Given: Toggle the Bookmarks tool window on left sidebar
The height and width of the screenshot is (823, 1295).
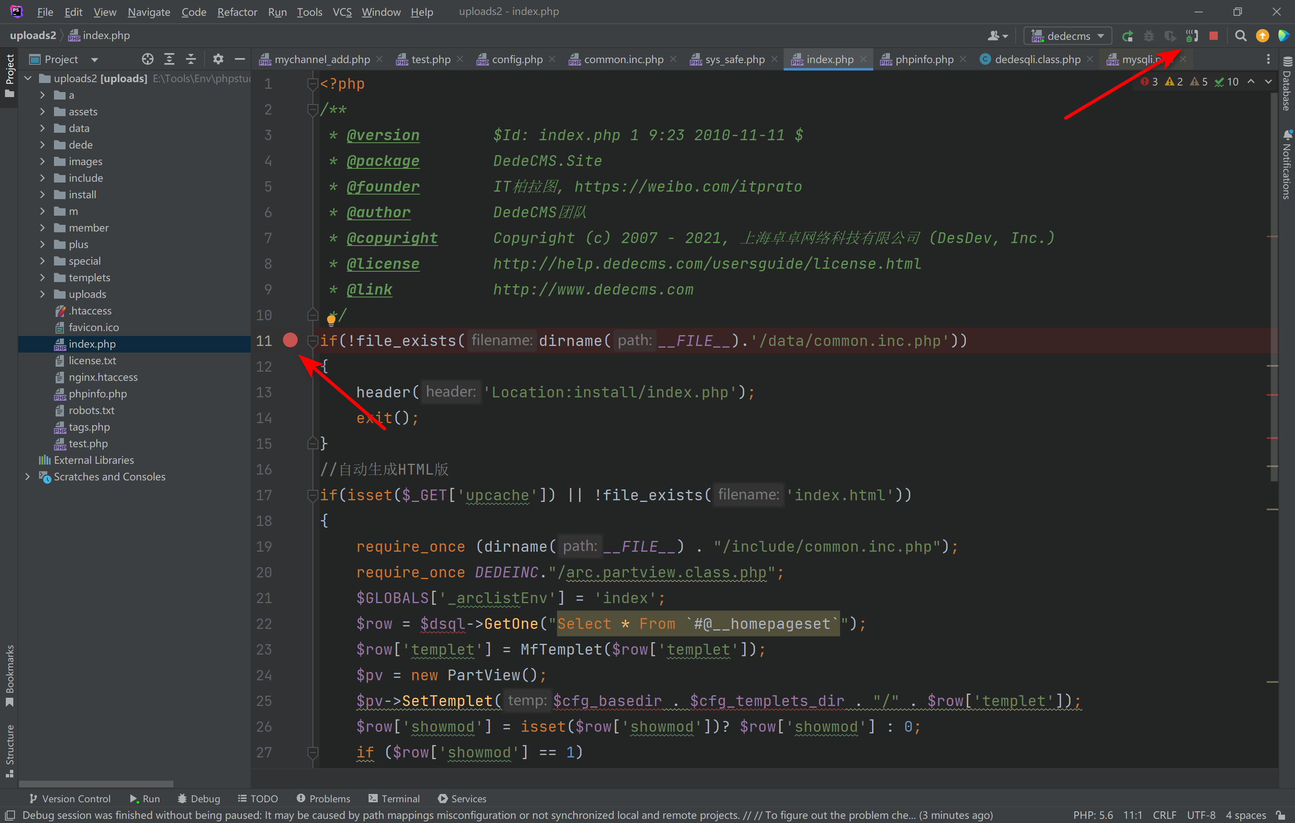Looking at the screenshot, I should [x=9, y=675].
